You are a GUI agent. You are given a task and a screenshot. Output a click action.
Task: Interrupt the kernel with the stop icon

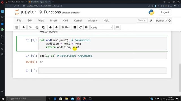tap(75, 27)
